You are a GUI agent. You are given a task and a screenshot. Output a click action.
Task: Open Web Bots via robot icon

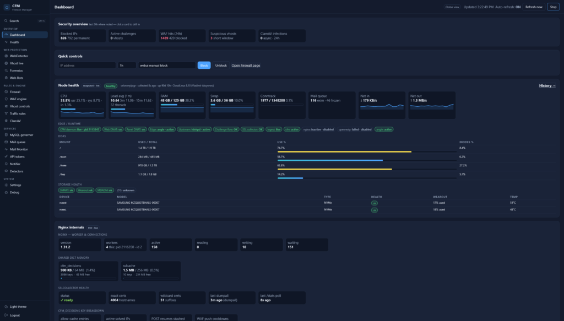click(6, 78)
